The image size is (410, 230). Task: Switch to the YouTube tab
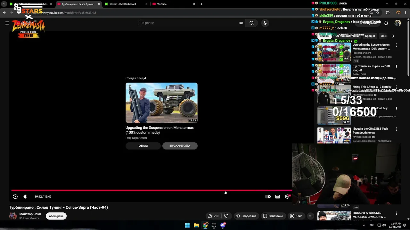162,4
